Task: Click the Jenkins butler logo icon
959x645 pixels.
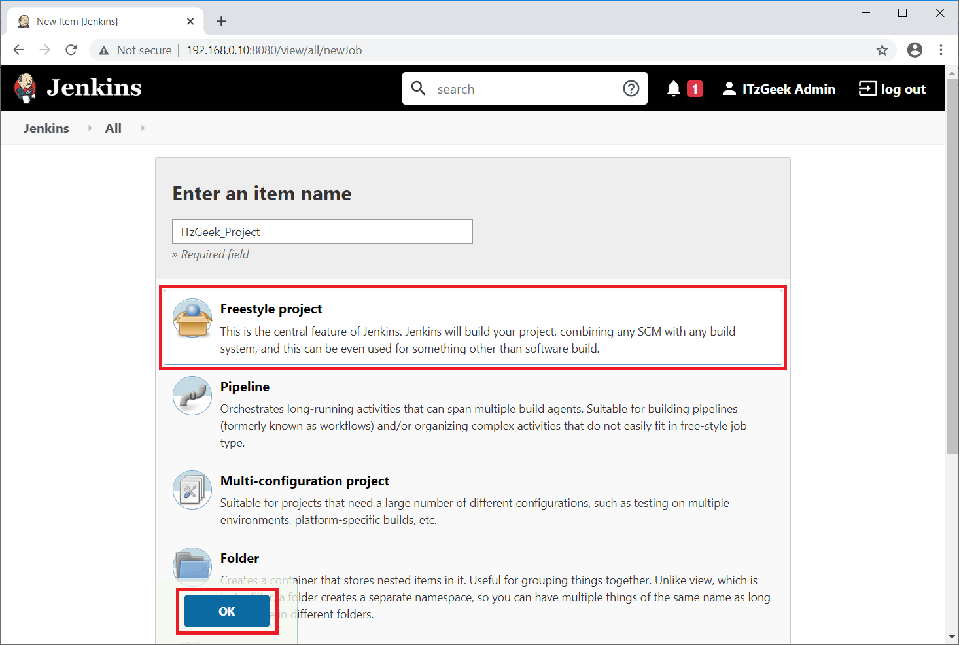Action: coord(26,88)
